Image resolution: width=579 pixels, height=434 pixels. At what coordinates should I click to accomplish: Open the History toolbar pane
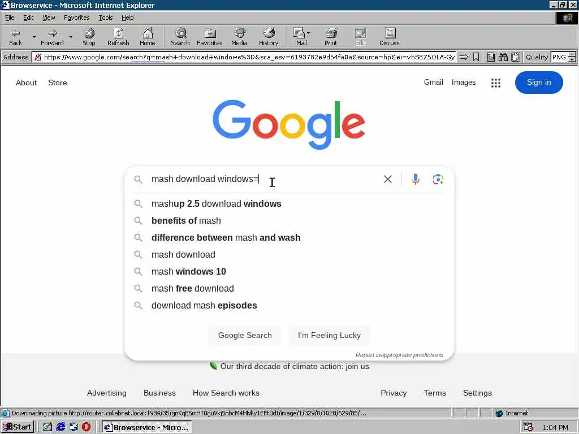[x=269, y=37]
